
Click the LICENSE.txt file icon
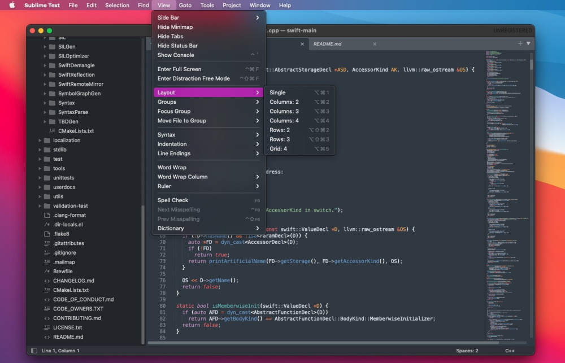tap(47, 327)
